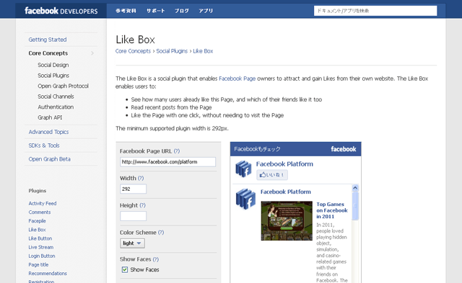Click the Facebook Page URL input field
This screenshot has width=462, height=283.
coord(167,162)
